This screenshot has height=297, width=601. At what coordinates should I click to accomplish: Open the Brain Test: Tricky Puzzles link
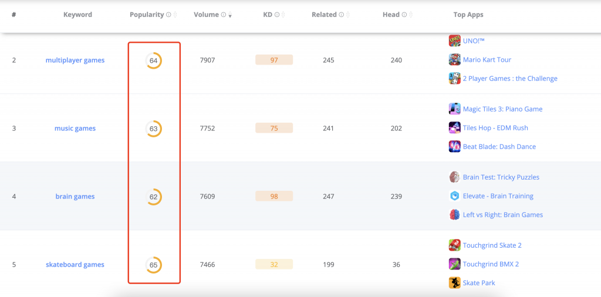(x=501, y=177)
